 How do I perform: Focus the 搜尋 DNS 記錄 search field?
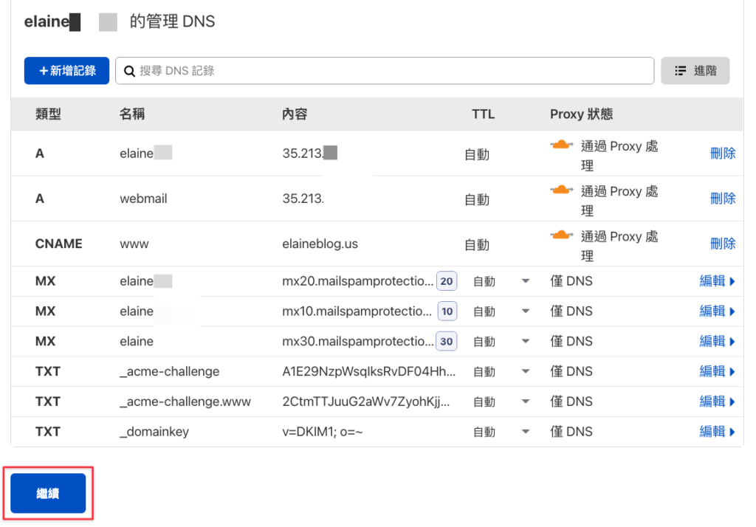[384, 71]
